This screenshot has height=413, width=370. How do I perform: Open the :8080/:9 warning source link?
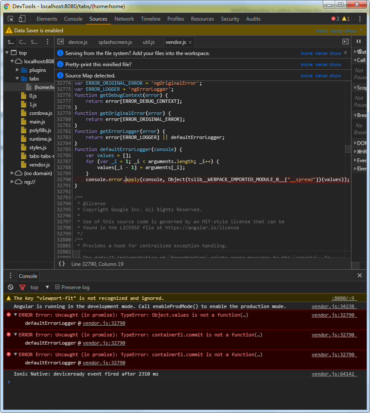[344, 298]
